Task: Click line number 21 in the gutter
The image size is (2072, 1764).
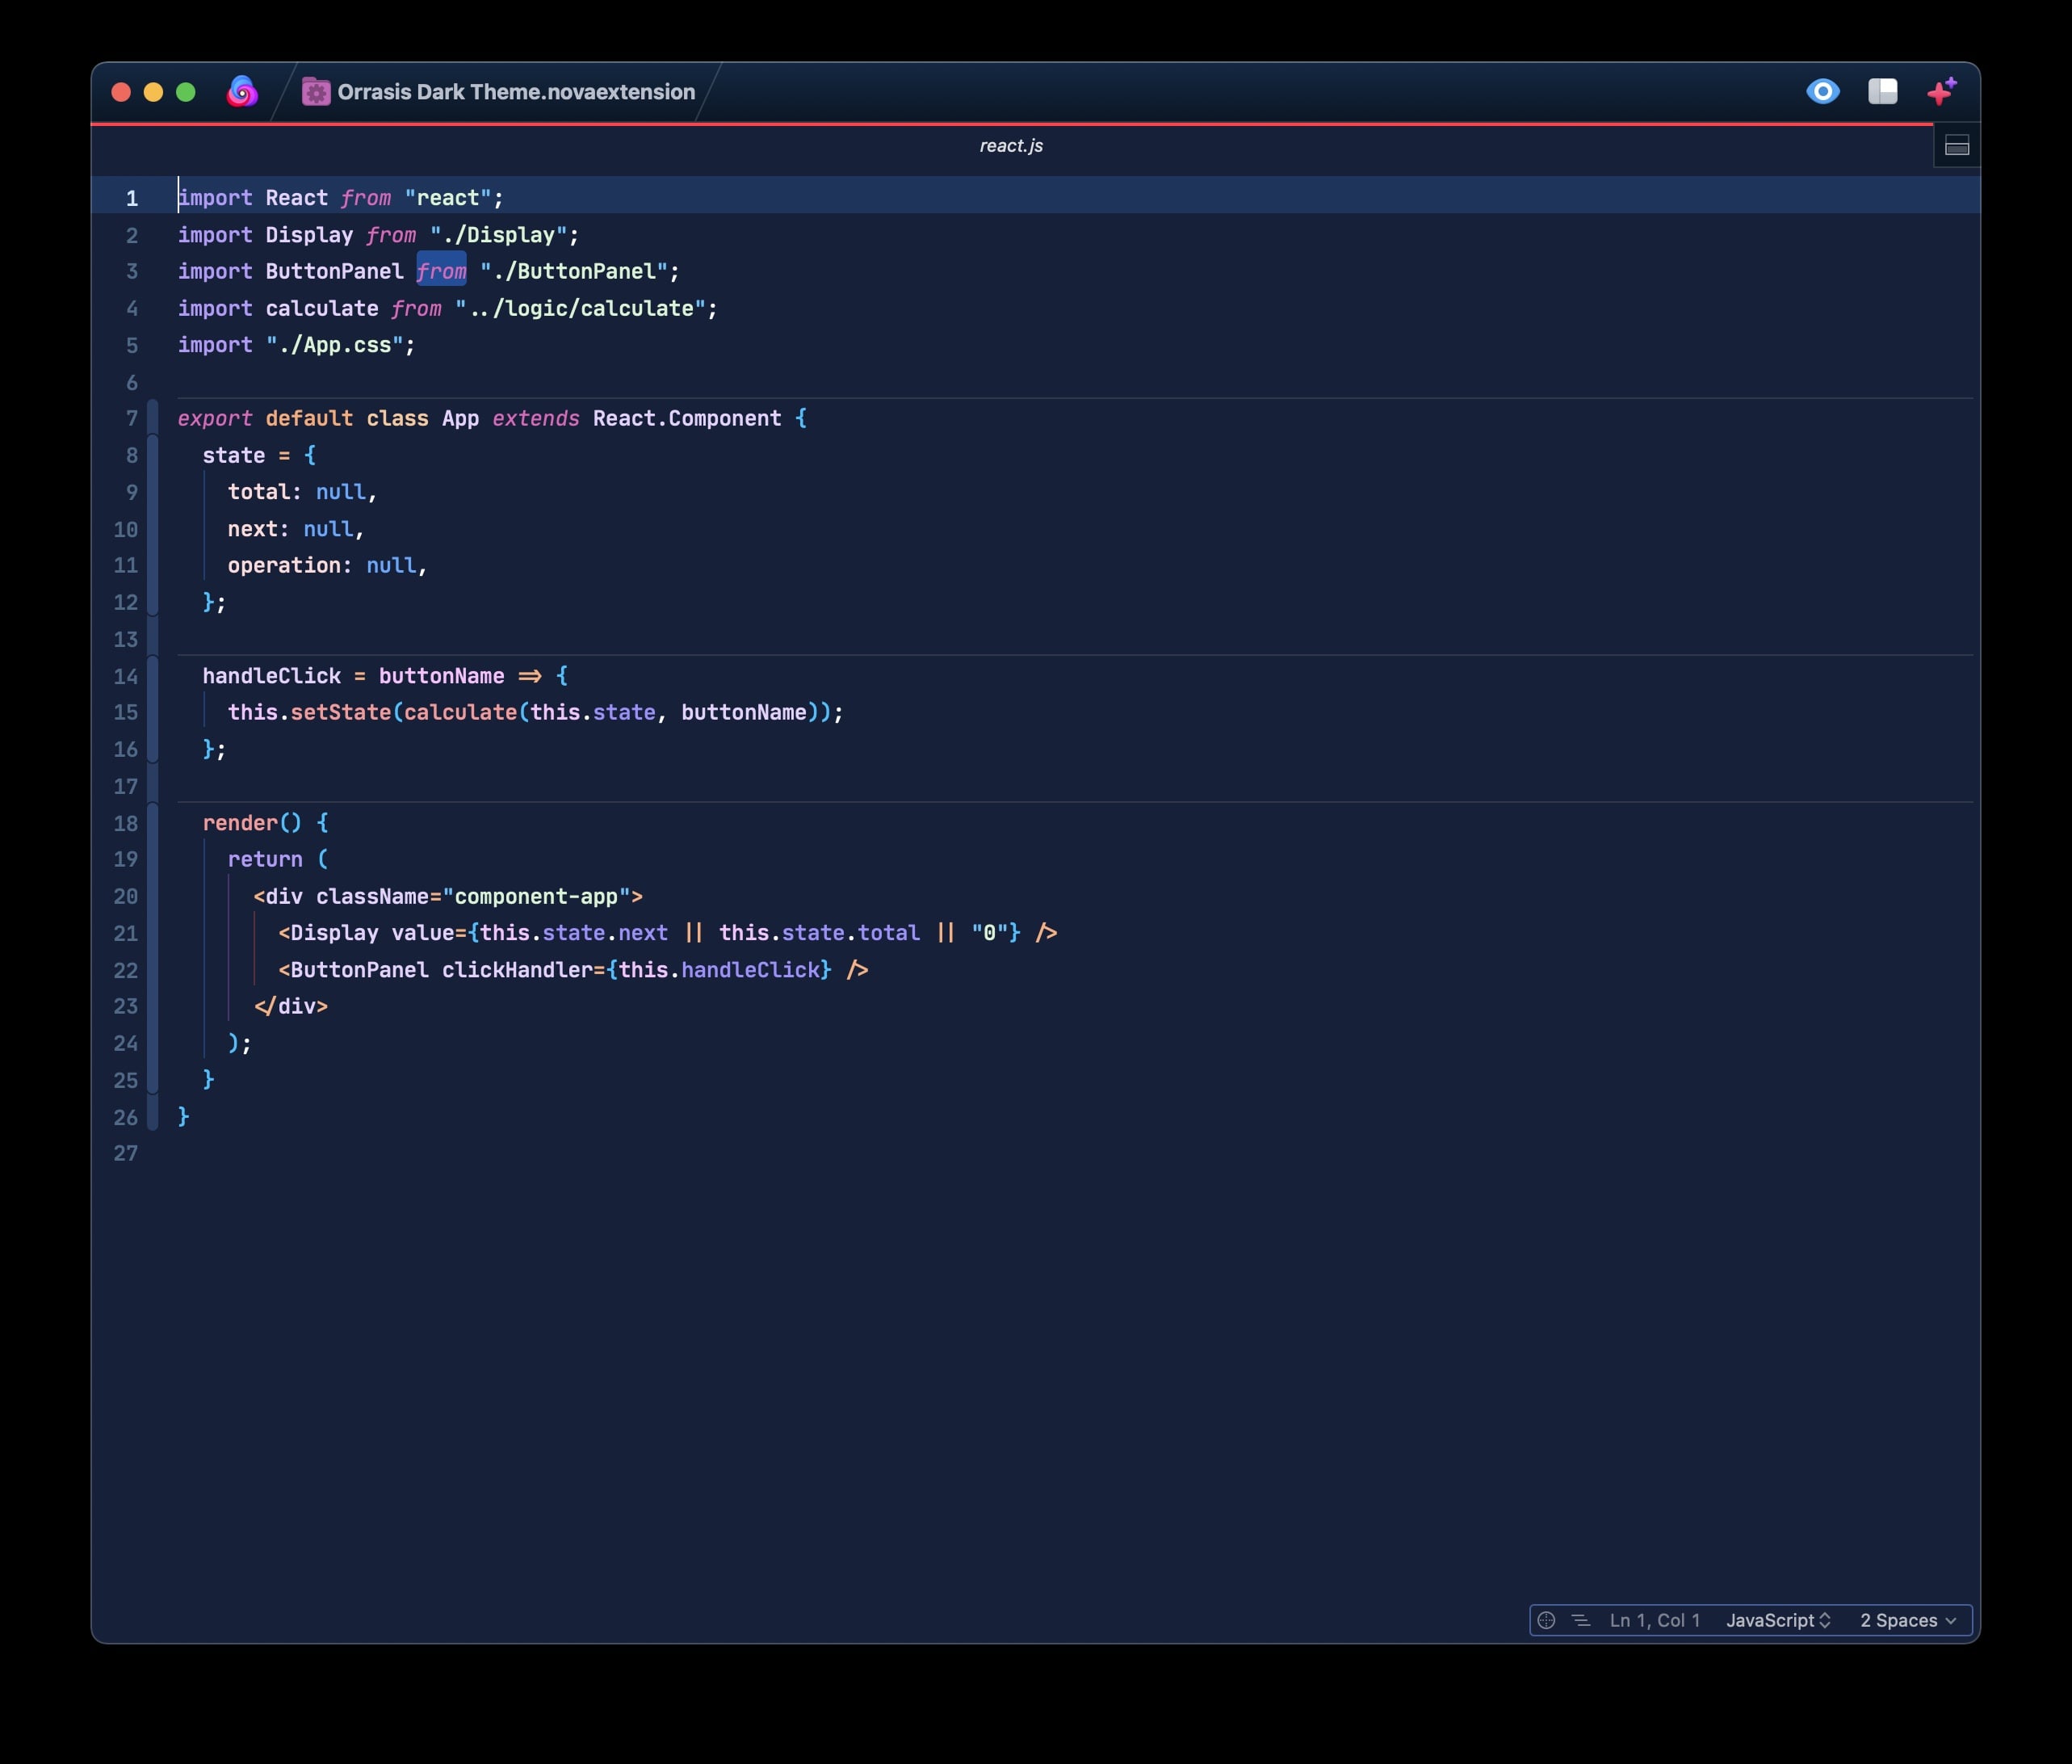Action: [126, 933]
